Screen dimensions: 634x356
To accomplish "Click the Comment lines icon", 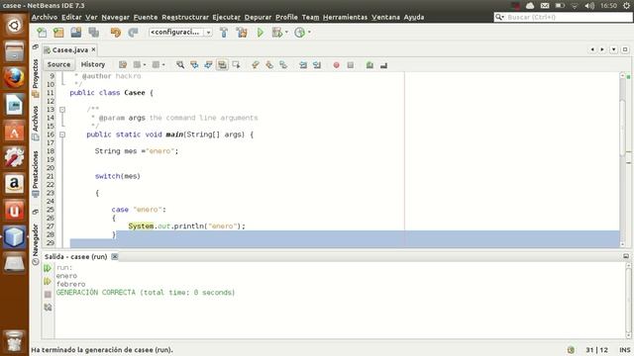I will [x=370, y=64].
